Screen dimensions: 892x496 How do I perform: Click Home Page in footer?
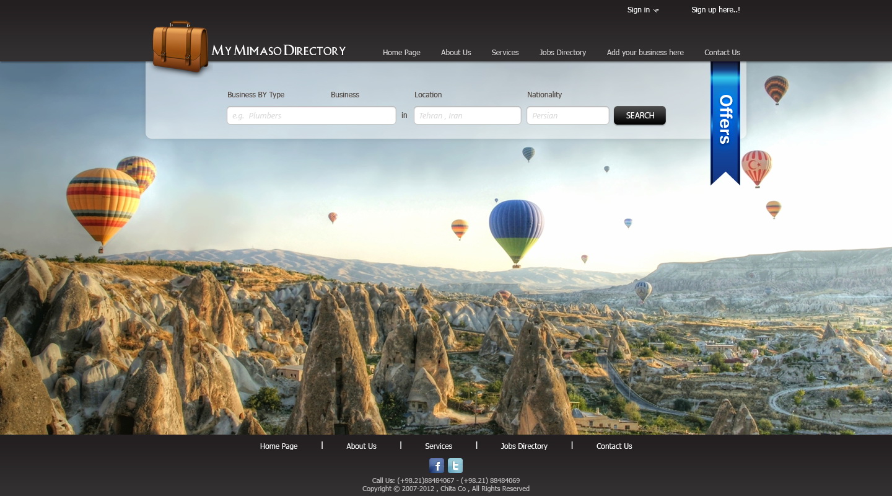[x=279, y=446]
